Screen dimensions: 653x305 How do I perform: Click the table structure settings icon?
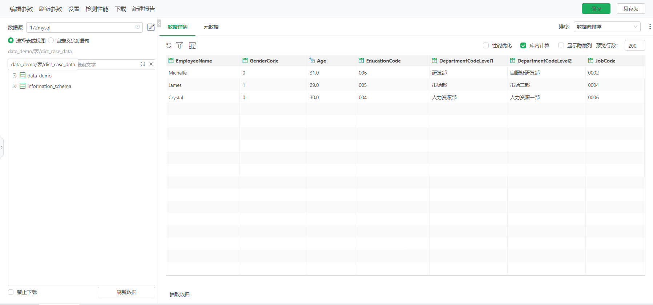coord(192,45)
